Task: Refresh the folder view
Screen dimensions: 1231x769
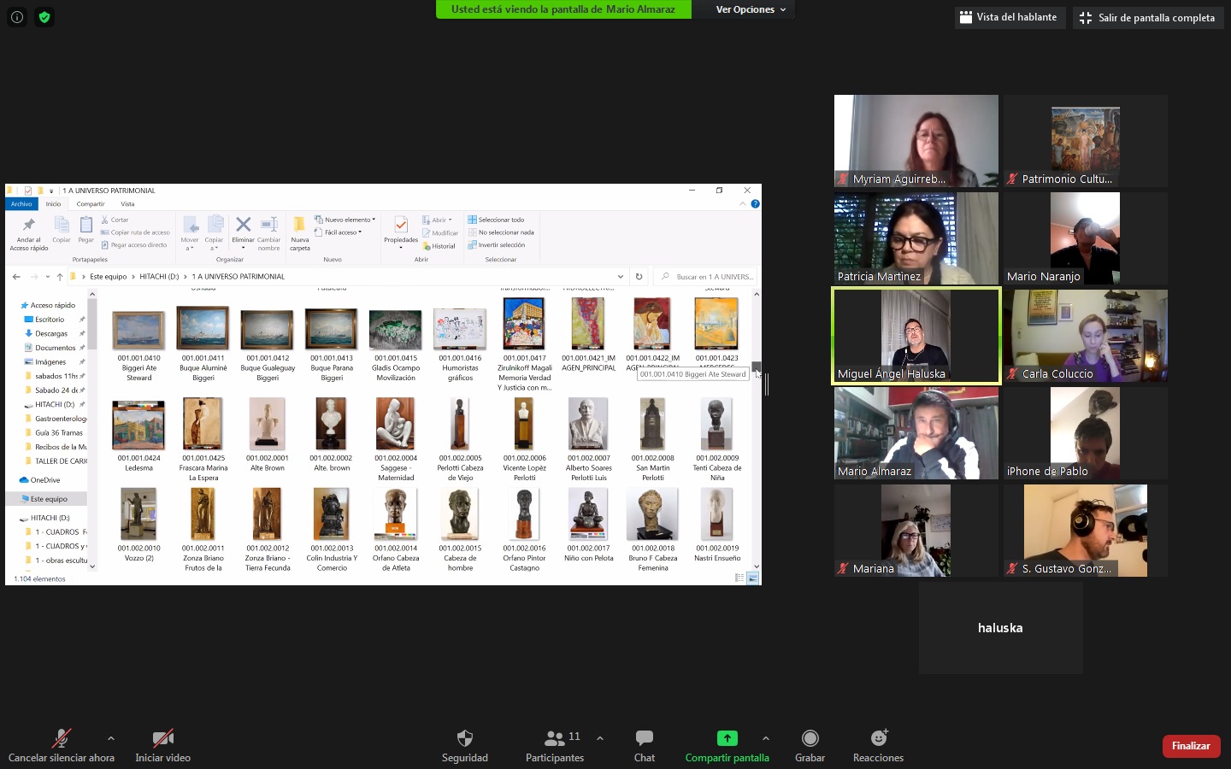Action: (639, 277)
